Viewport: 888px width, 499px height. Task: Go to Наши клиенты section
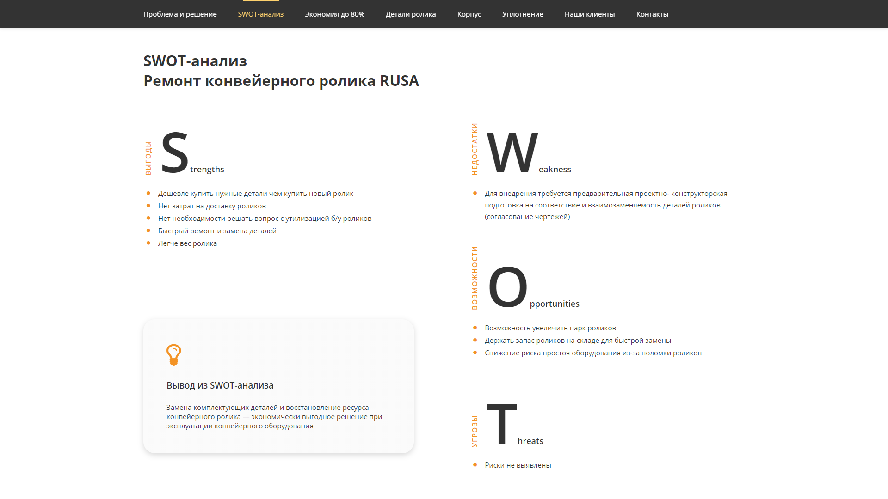click(x=590, y=14)
